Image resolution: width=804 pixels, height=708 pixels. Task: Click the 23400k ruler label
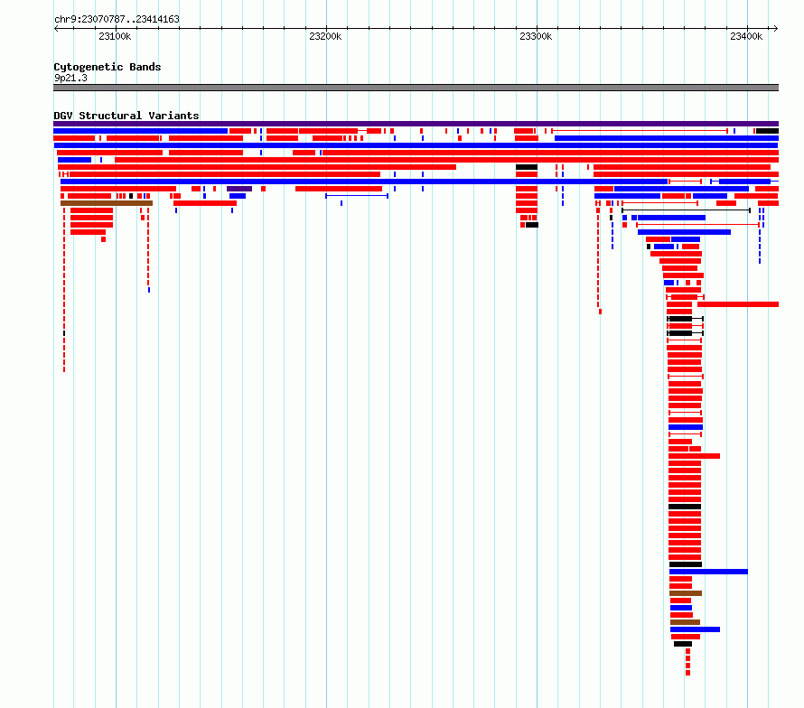[x=746, y=36]
